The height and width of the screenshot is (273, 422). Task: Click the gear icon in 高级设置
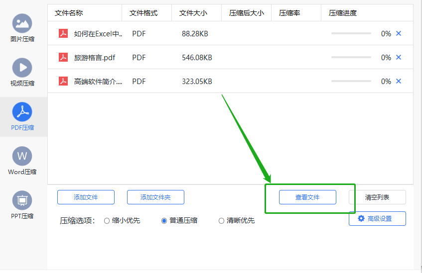[x=361, y=218]
